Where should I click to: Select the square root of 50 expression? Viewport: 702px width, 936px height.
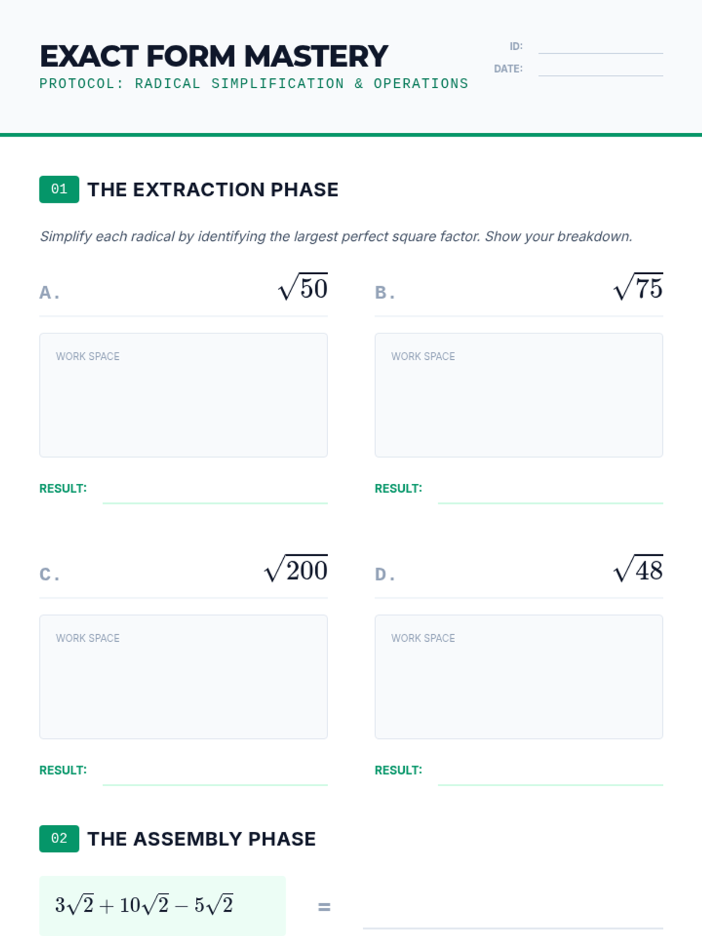click(303, 287)
